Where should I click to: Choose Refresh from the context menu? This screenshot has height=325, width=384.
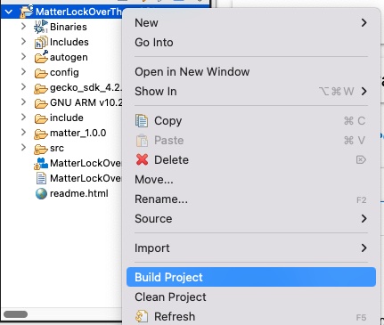coord(251,316)
